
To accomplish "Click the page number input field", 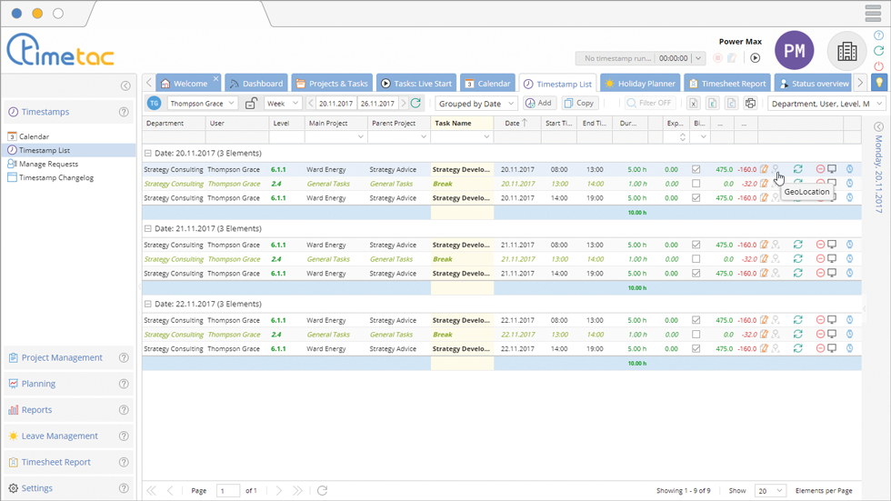I will [227, 491].
